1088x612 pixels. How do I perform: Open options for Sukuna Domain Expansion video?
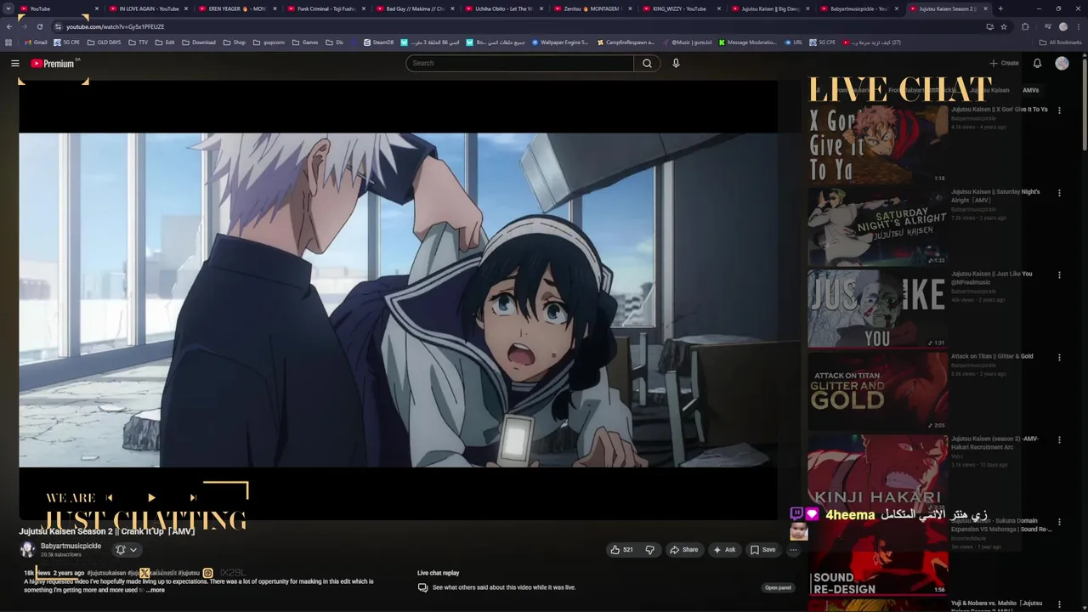pyautogui.click(x=1059, y=523)
